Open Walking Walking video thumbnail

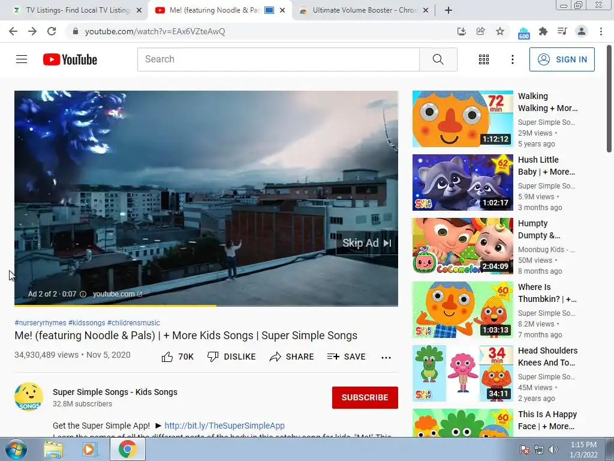(462, 119)
